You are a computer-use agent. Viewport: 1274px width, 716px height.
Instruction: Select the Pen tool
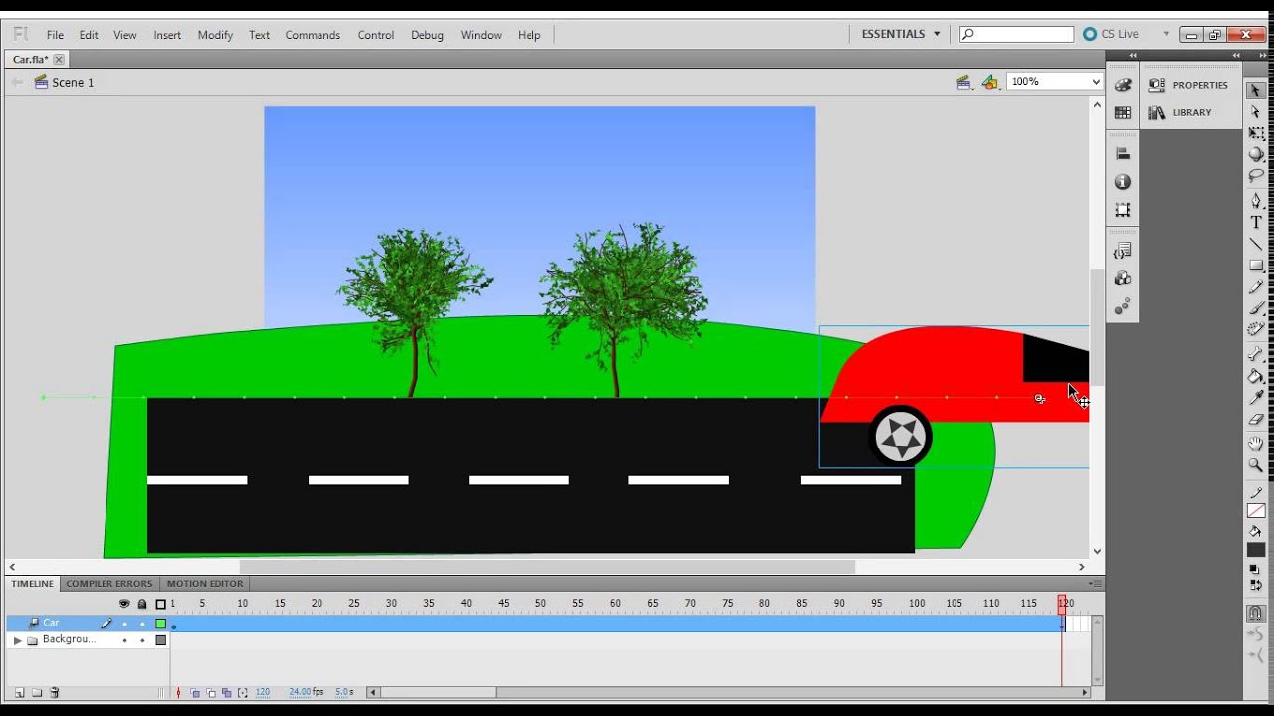[1256, 201]
